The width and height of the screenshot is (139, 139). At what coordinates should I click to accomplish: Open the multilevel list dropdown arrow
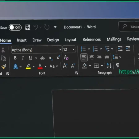click(112, 49)
